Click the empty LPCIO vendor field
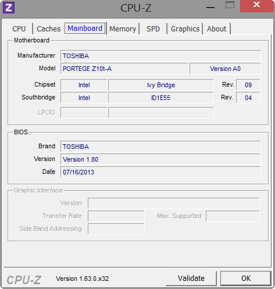 84,112
